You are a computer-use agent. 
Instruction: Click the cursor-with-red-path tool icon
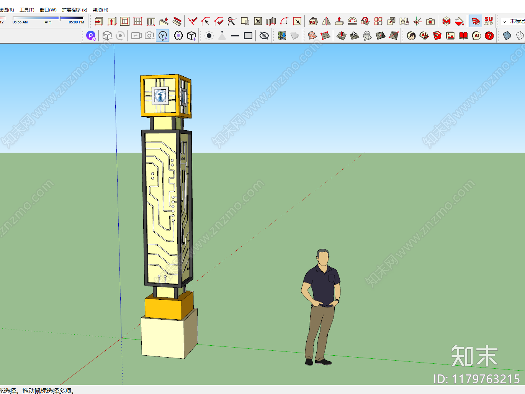(206, 21)
